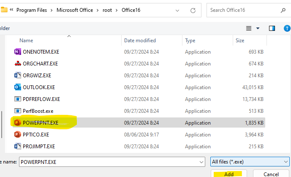Select the PerfBoost.exe file name
The height and width of the screenshot is (177, 291).
(38, 111)
